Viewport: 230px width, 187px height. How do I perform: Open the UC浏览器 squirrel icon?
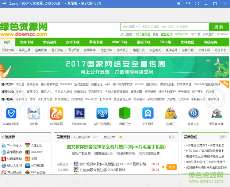pos(56,113)
